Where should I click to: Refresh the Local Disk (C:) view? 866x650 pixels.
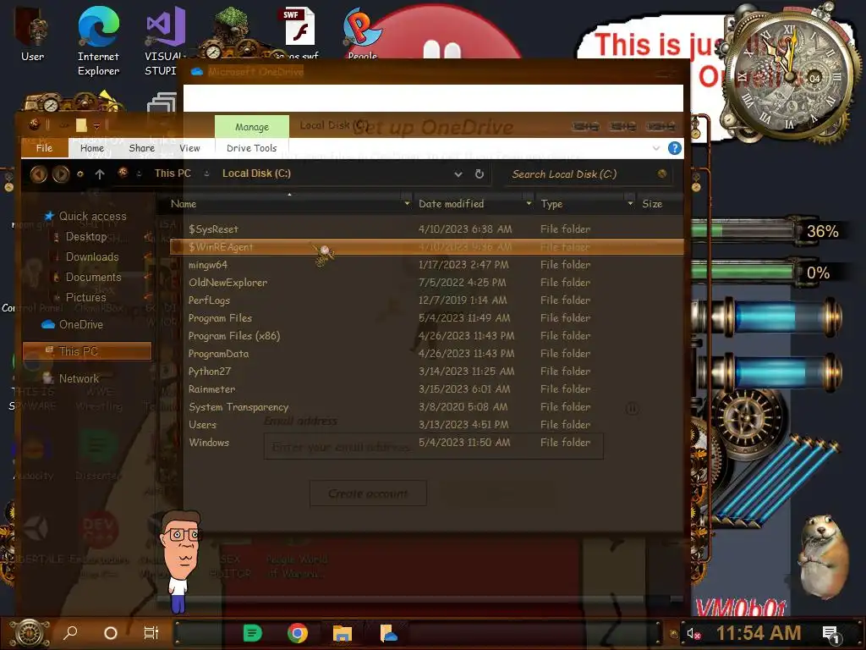click(480, 174)
